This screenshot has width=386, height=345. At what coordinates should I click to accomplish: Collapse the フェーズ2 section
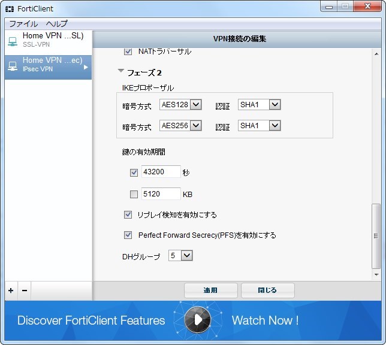click(121, 71)
